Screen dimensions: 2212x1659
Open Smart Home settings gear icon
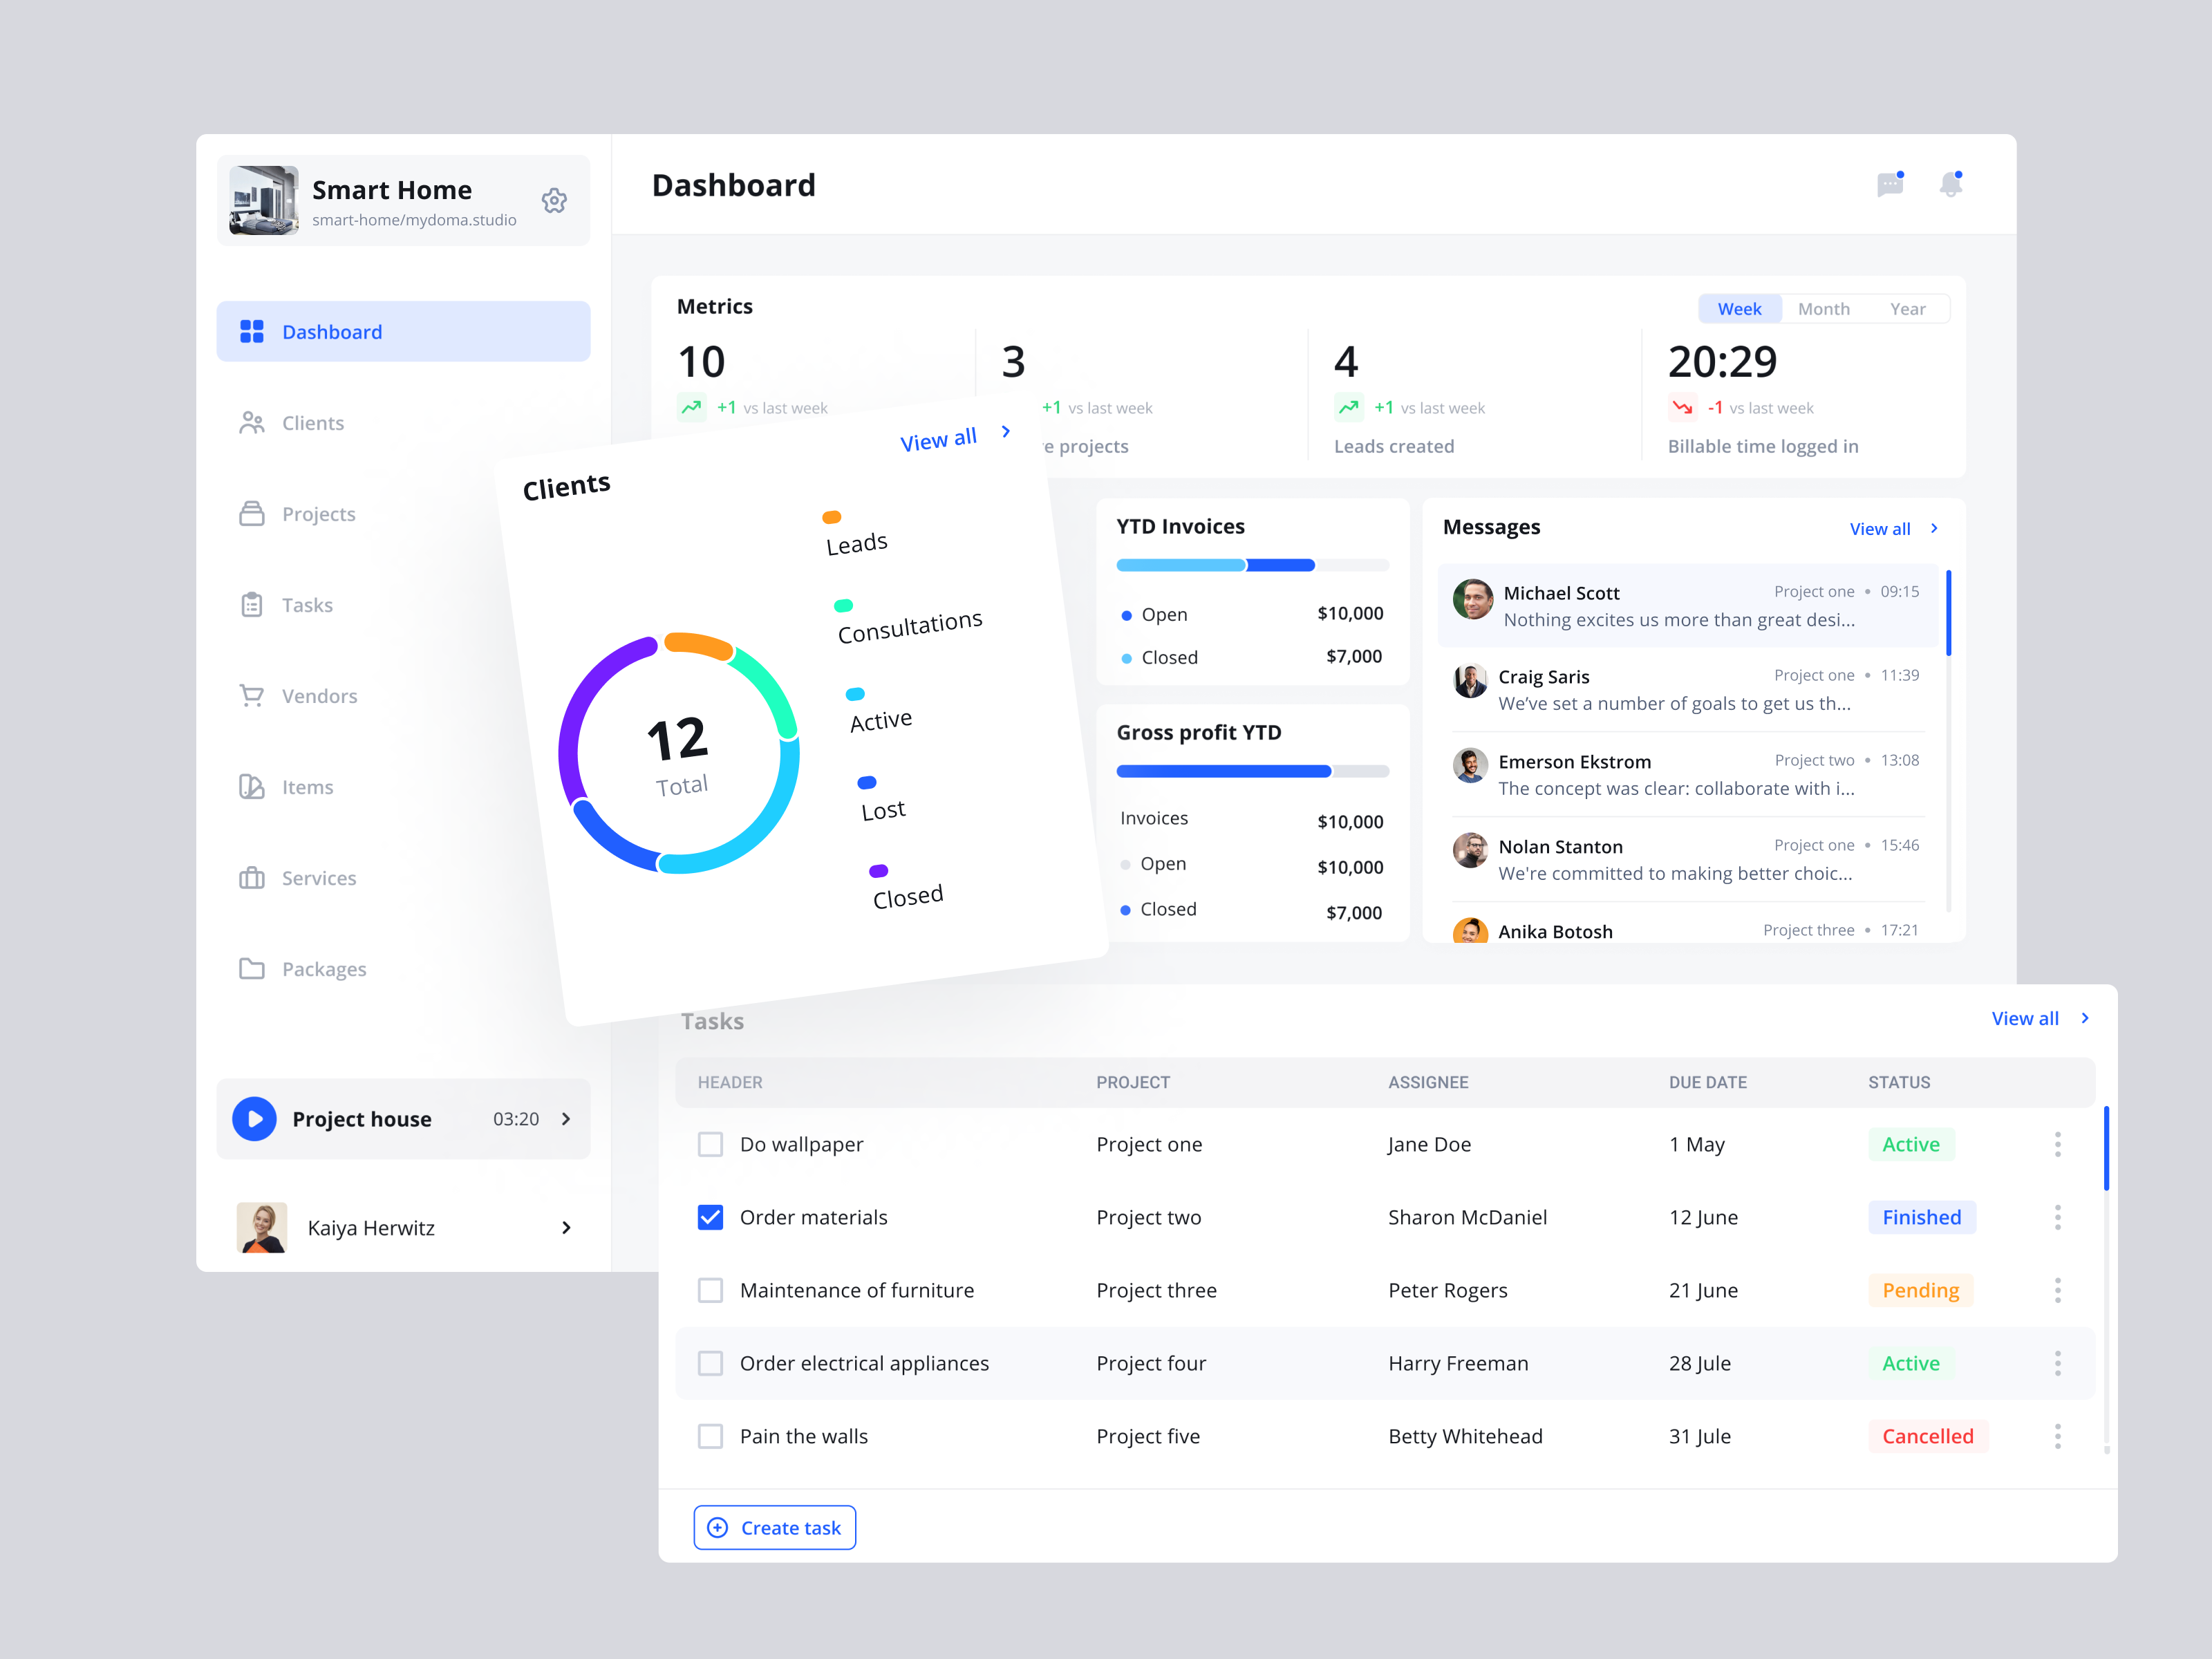pyautogui.click(x=554, y=201)
